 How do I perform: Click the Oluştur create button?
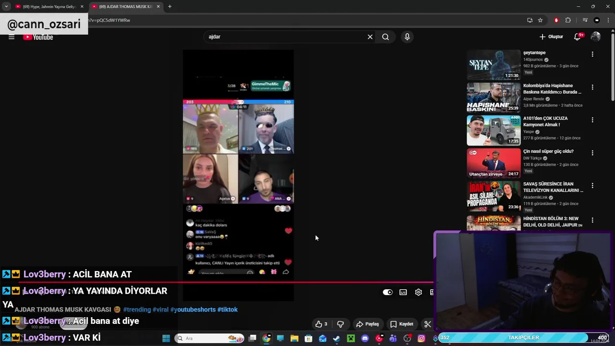point(551,37)
